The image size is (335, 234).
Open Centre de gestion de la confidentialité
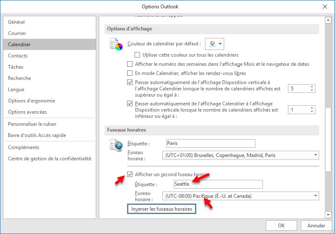pos(50,159)
